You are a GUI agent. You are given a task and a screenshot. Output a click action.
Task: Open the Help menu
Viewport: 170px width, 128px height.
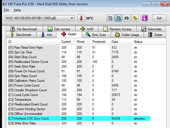(x=17, y=10)
